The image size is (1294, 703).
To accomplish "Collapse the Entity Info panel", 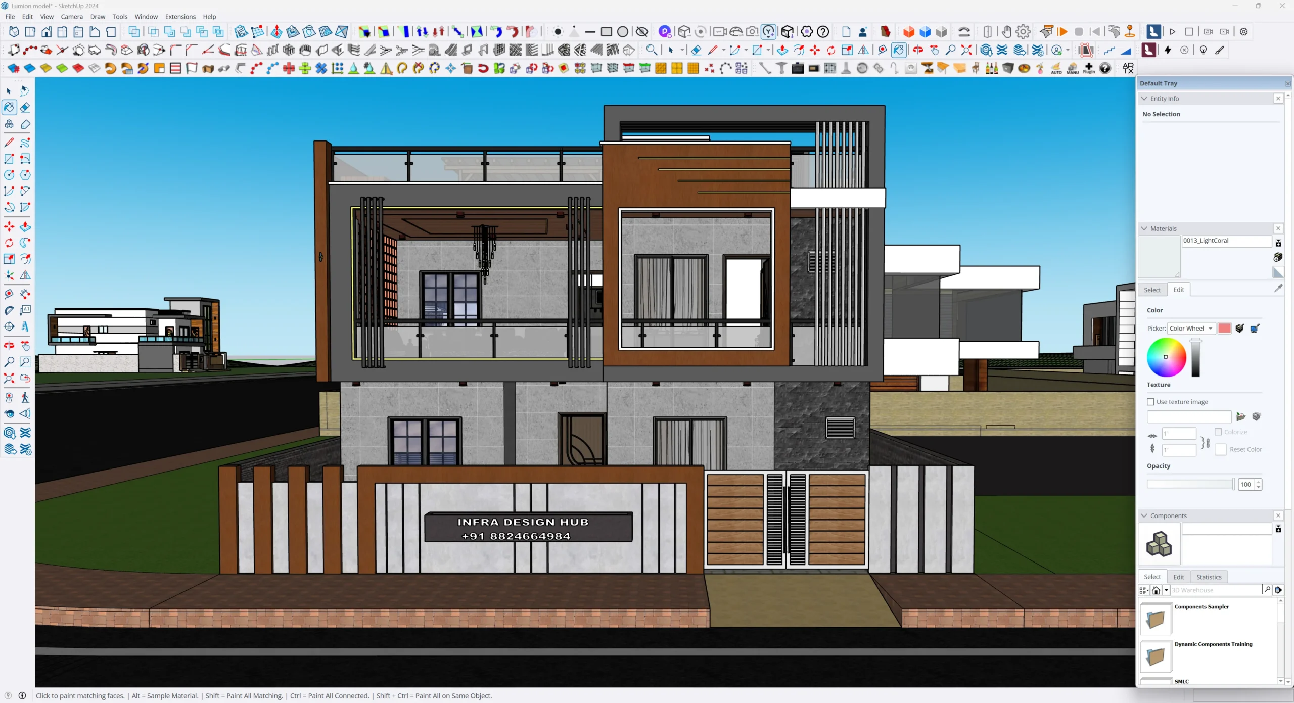I will pos(1144,99).
